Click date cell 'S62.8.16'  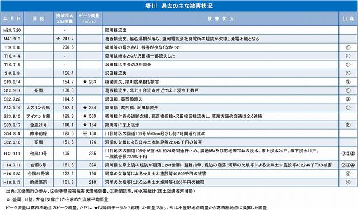coord(12,142)
